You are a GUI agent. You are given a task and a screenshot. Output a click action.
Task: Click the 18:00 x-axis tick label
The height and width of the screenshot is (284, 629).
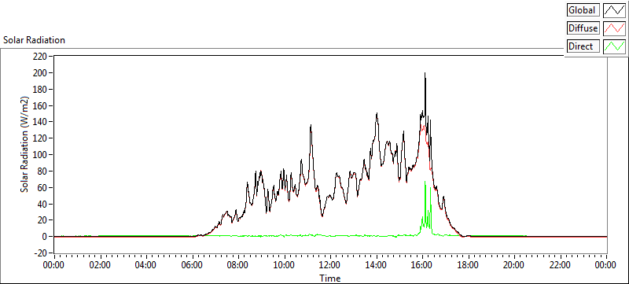469,265
